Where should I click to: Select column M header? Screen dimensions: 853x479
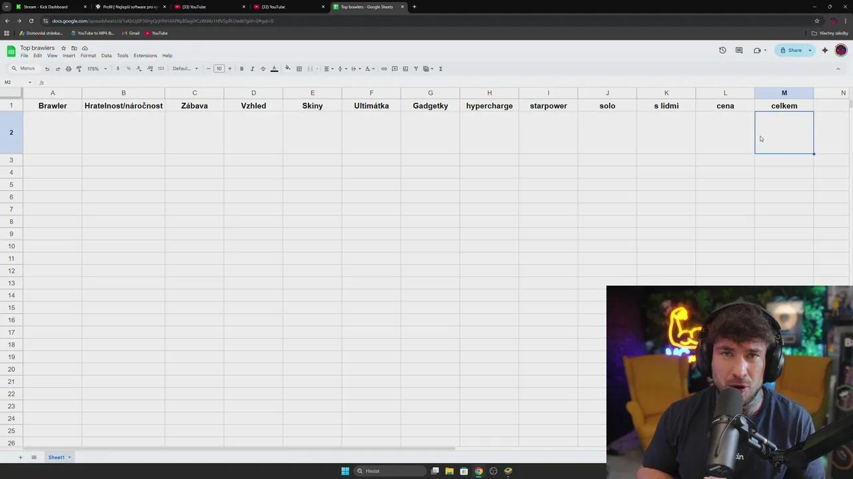coord(784,93)
